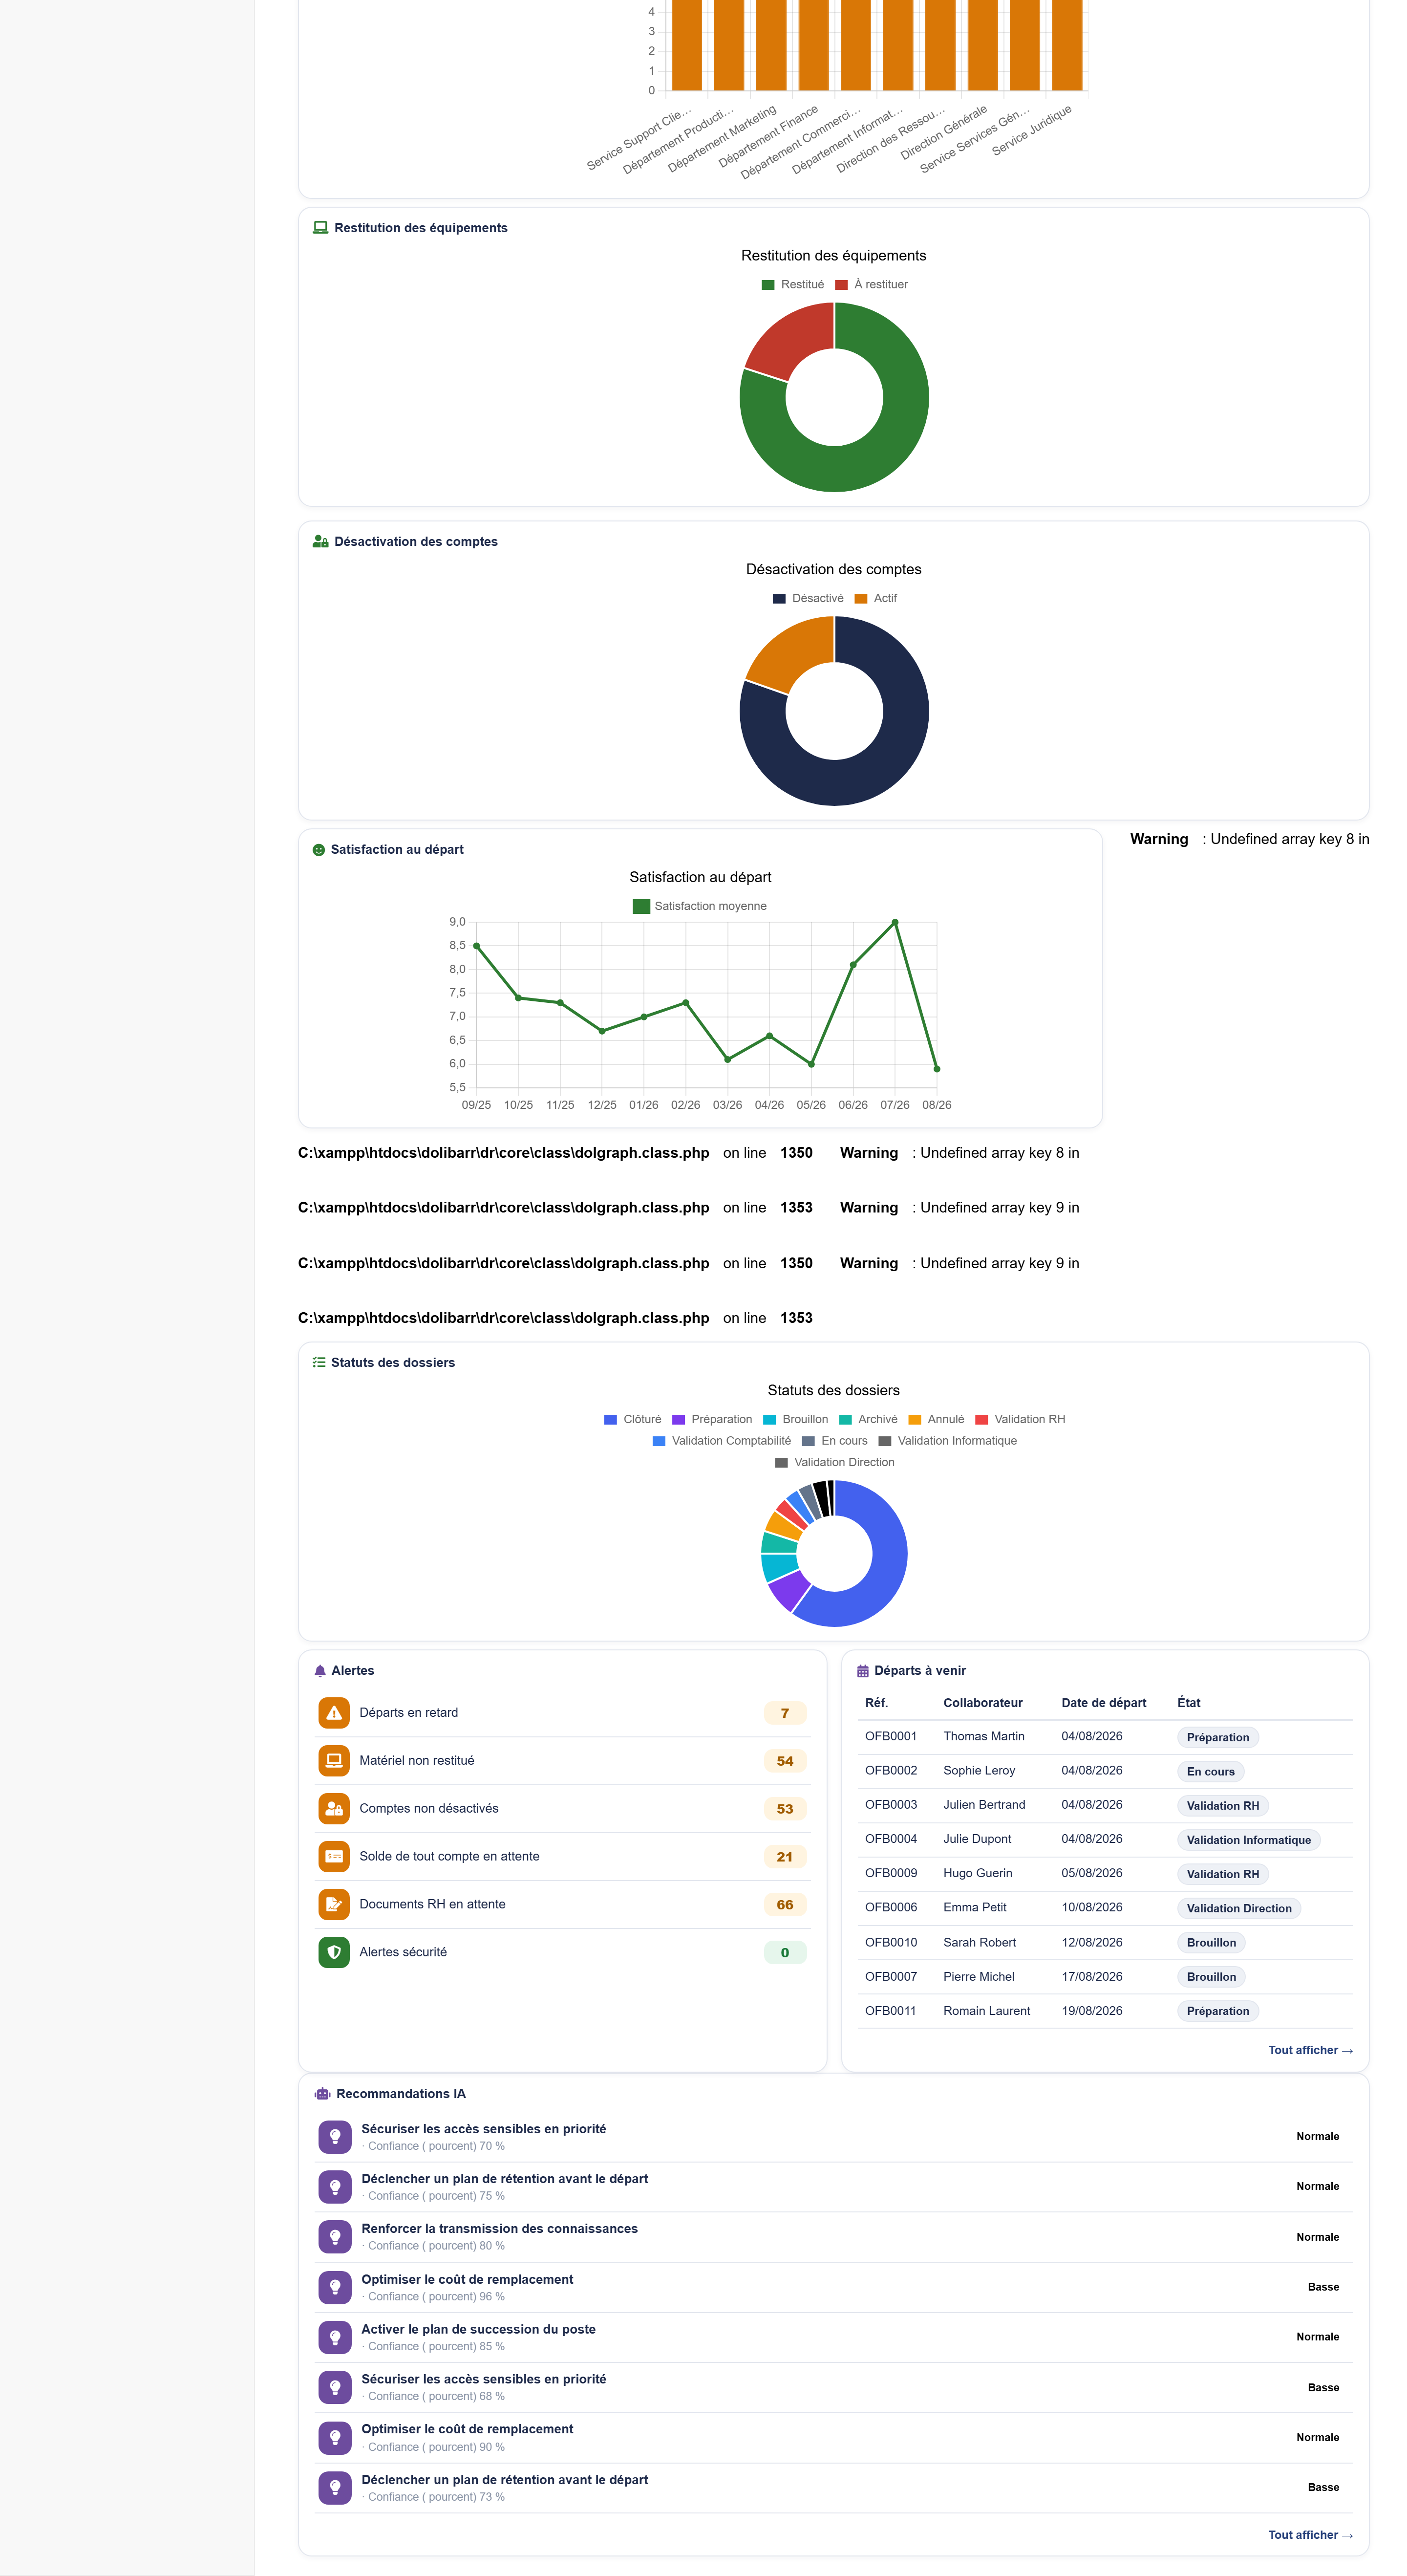Click smiley icon beside Satisfaction au départ heading
This screenshot has height=2576, width=1407.
pyautogui.click(x=319, y=850)
